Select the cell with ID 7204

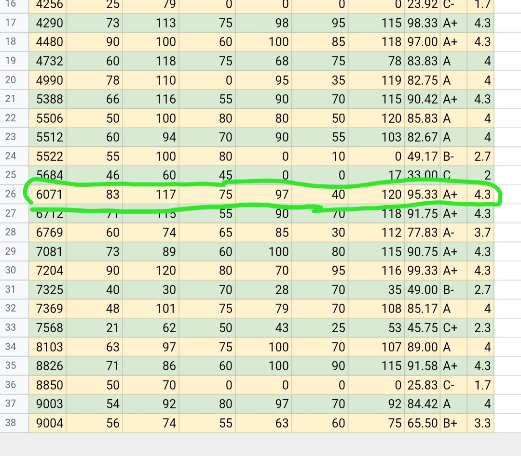(50, 271)
